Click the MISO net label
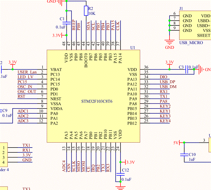Viewport: 211px width, 190px height. [79, 167]
